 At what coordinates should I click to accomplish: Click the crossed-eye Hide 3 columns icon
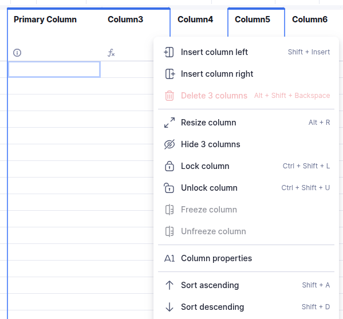(x=169, y=144)
